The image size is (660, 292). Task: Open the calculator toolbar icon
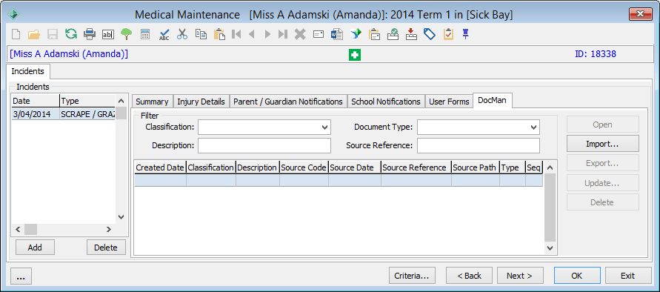[x=145, y=35]
